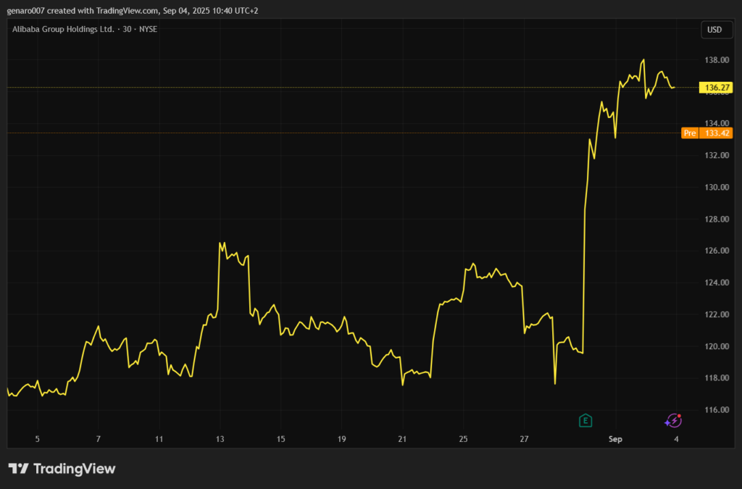Open the USD currency selector
The height and width of the screenshot is (489, 742).
click(x=714, y=30)
